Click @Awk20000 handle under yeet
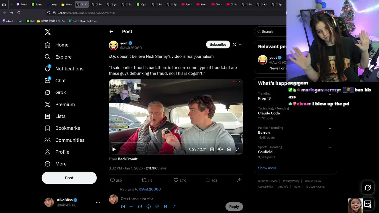 pos(131,48)
